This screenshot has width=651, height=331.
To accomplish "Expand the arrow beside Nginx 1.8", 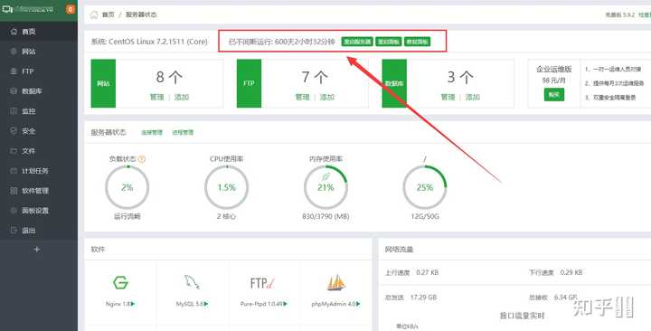I will (133, 304).
